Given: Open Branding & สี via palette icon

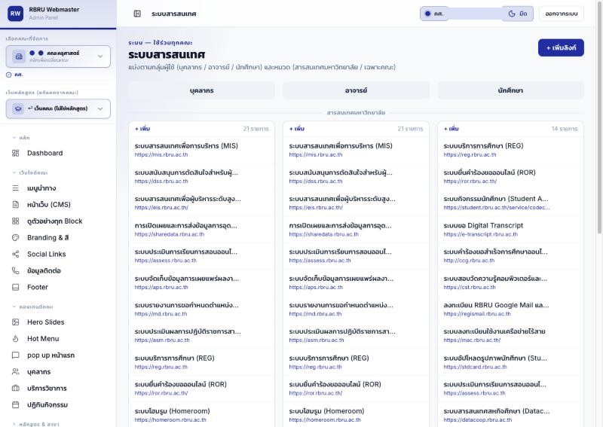Looking at the screenshot, I should pyautogui.click(x=15, y=237).
